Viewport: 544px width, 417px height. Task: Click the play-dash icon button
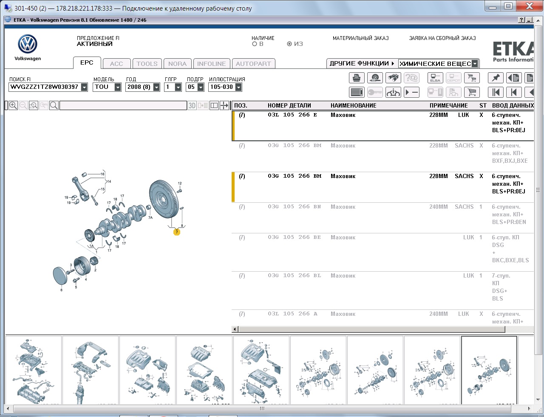(x=411, y=92)
